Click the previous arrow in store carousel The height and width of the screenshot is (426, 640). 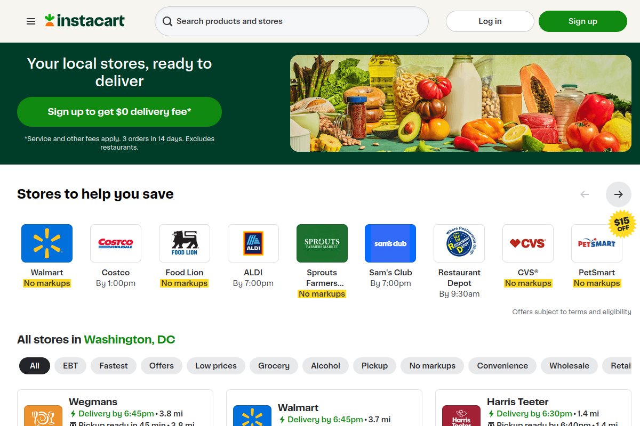pyautogui.click(x=585, y=194)
